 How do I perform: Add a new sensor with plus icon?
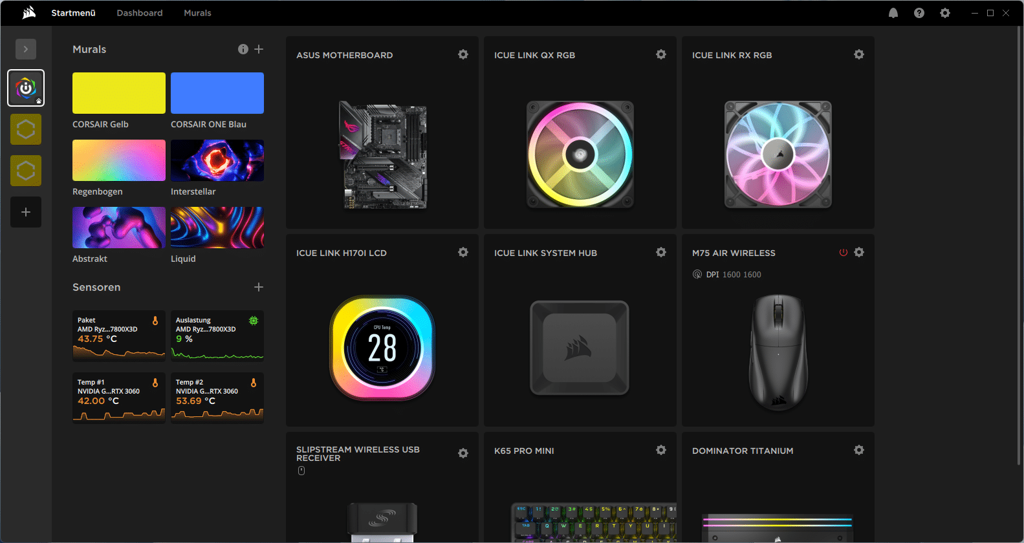[x=259, y=287]
